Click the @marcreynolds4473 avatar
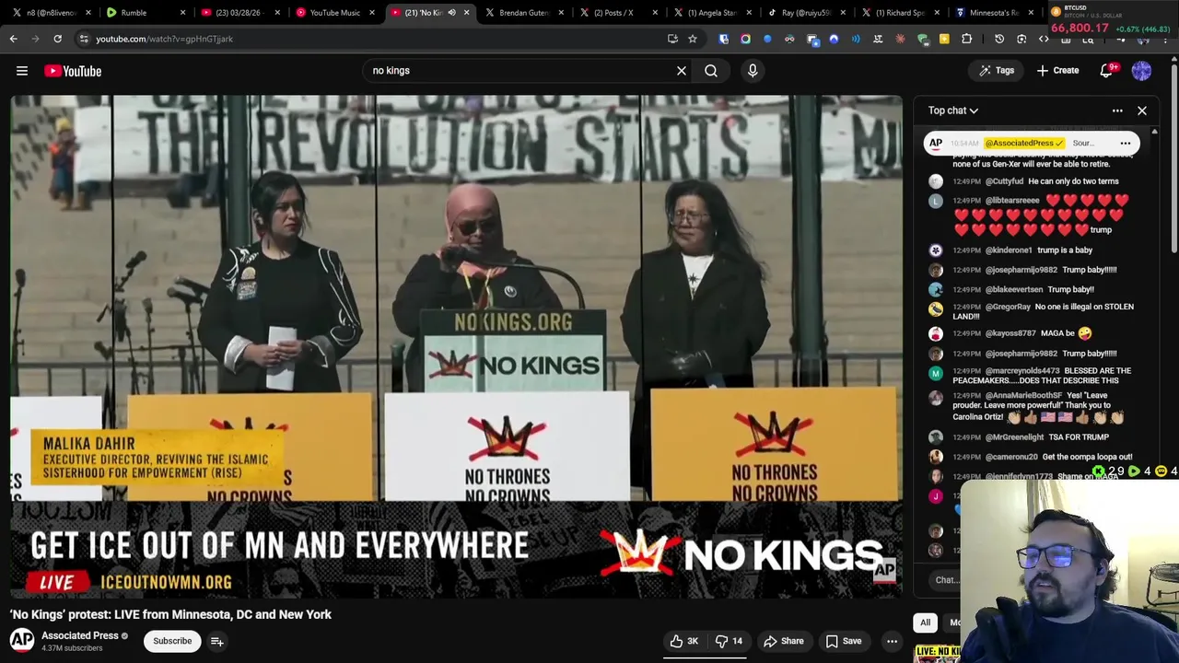Viewport: 1179px width, 663px height. 936,373
